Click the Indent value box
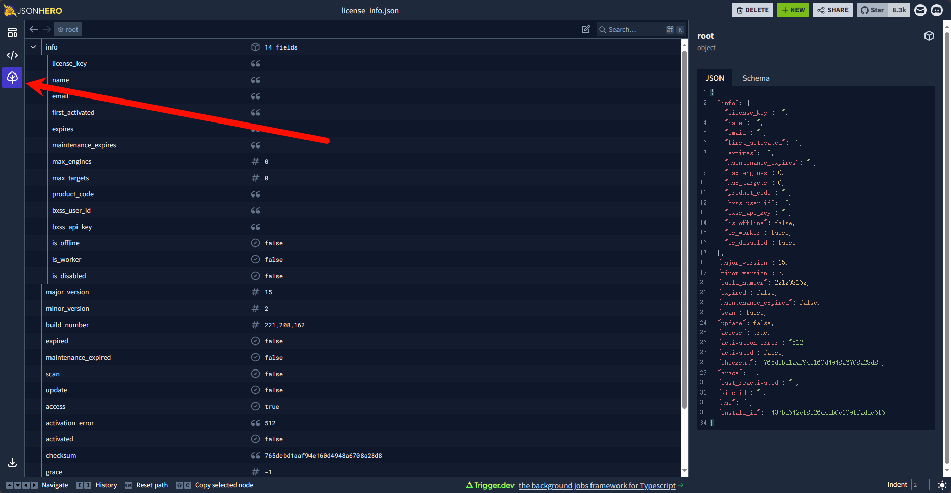951x493 pixels. tap(920, 485)
